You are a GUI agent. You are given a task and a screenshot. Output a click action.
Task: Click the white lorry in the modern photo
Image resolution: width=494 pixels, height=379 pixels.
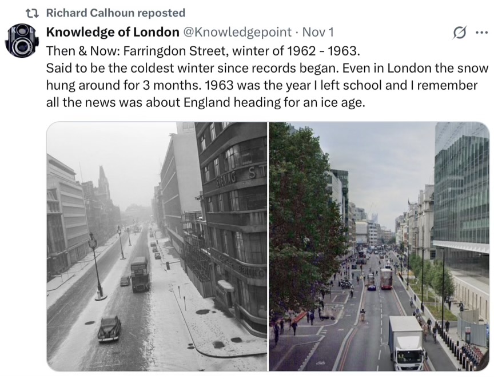pos(407,342)
